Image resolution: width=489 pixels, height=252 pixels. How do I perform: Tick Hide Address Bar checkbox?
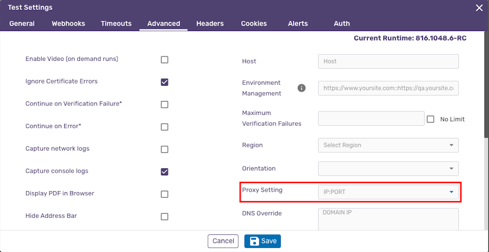[165, 216]
